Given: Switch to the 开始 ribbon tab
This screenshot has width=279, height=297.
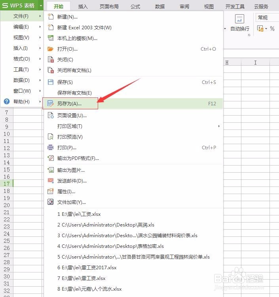Looking at the screenshot, I should click(58, 6).
